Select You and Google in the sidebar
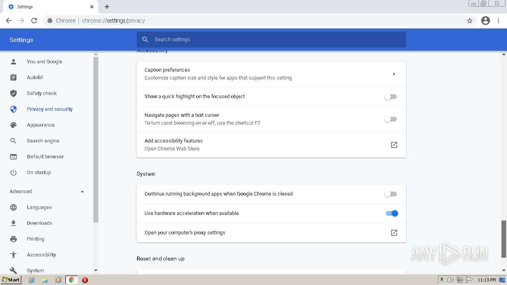 pyautogui.click(x=44, y=62)
